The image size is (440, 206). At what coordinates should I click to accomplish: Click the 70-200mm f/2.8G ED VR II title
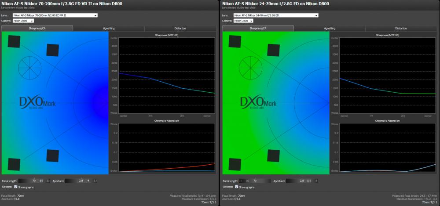coord(62,4)
